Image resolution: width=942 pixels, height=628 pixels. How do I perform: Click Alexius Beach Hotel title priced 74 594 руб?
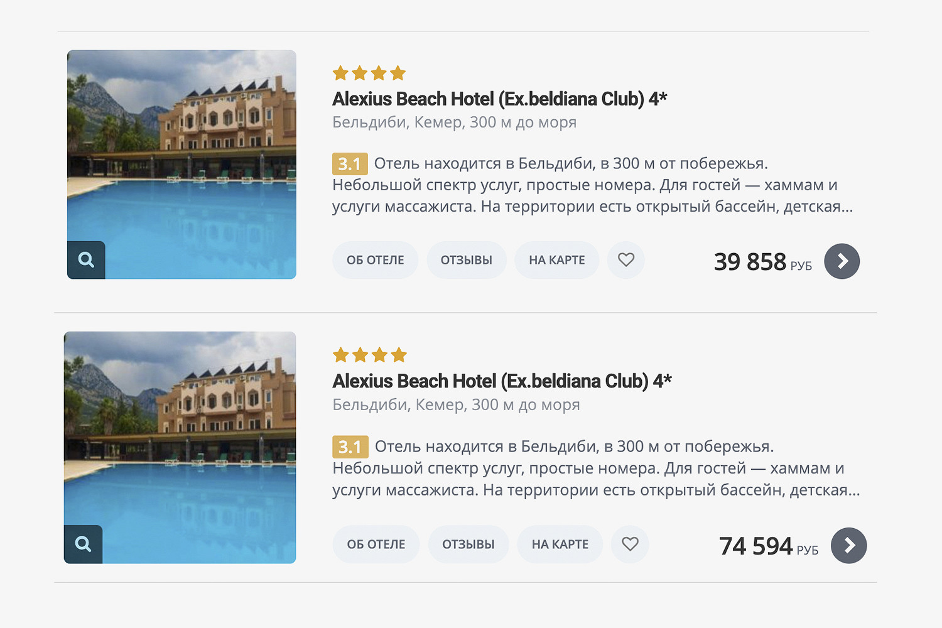(x=502, y=381)
